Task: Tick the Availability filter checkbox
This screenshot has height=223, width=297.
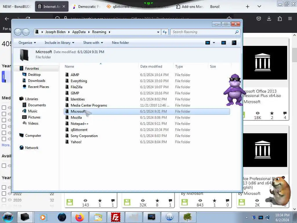Action: tap(4, 166)
